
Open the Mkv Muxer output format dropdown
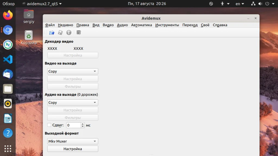click(73, 141)
